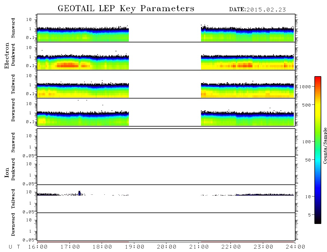Screen dimensions: 327x252
Task: Click the "0.1" tick of Electron Sunward panel
Action: pos(30,38)
